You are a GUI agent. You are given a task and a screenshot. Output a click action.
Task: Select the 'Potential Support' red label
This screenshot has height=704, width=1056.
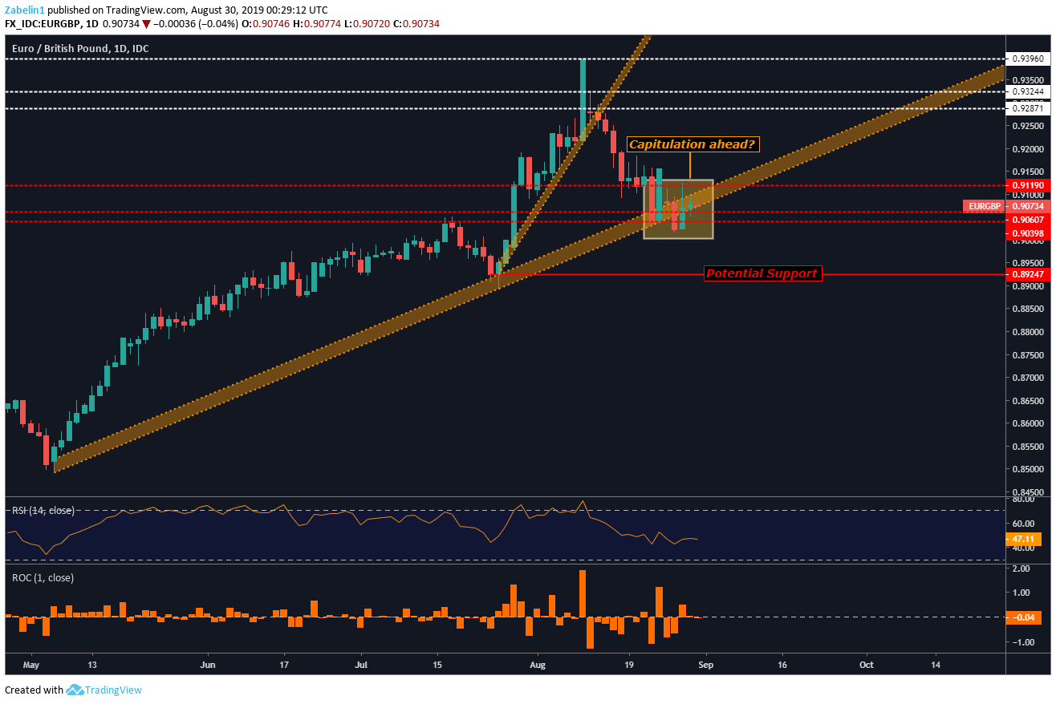click(762, 273)
